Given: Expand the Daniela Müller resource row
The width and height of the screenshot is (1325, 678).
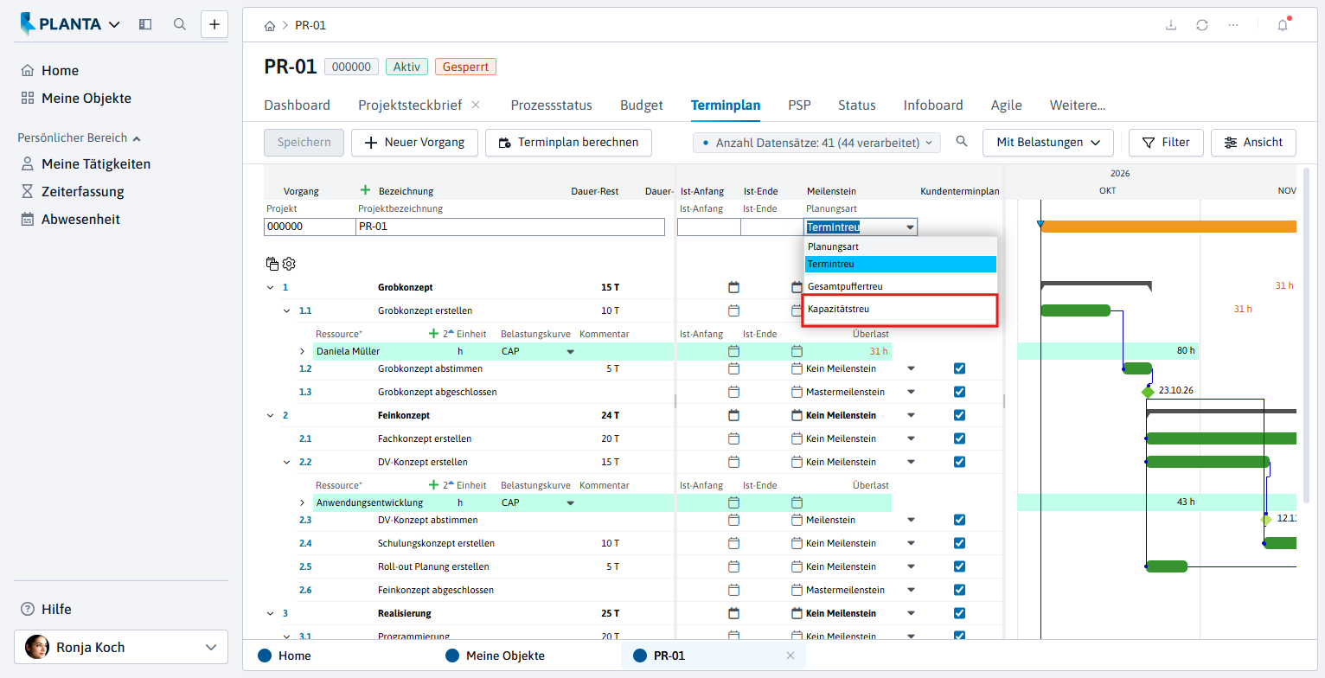Looking at the screenshot, I should 303,351.
